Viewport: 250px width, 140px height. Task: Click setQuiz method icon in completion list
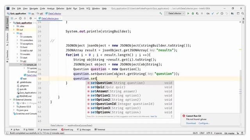coord(89,87)
